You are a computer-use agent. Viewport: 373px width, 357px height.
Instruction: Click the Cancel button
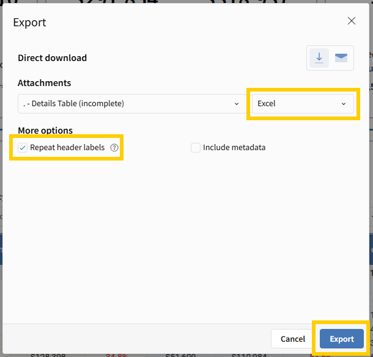click(x=293, y=339)
